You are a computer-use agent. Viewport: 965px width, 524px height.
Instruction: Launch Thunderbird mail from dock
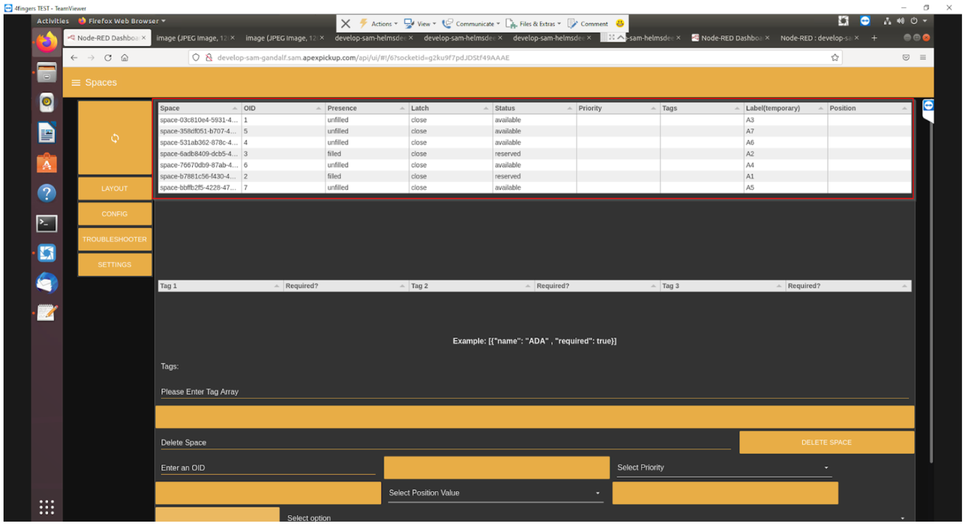click(47, 284)
